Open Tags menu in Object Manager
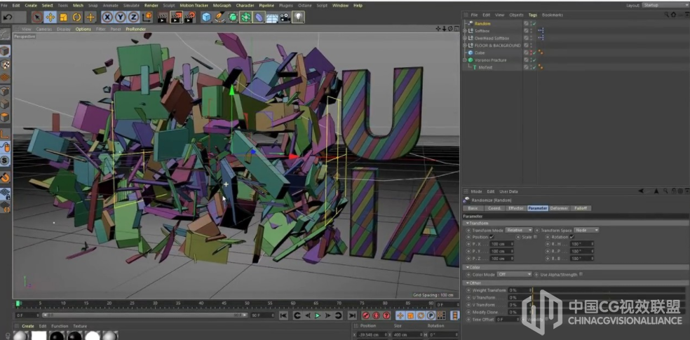Image resolution: width=690 pixels, height=340 pixels. (532, 15)
